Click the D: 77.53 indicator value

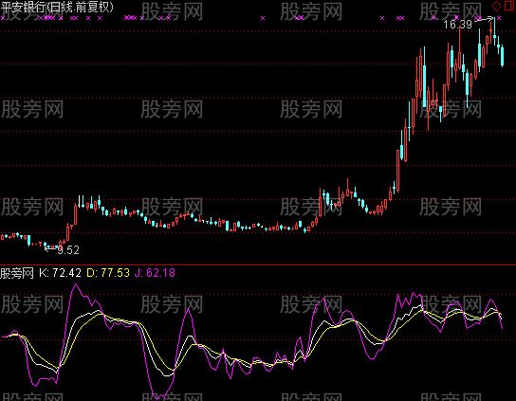click(x=108, y=273)
